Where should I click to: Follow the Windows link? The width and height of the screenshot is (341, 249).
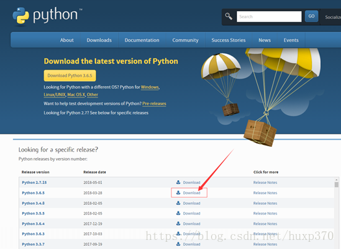coord(150,87)
